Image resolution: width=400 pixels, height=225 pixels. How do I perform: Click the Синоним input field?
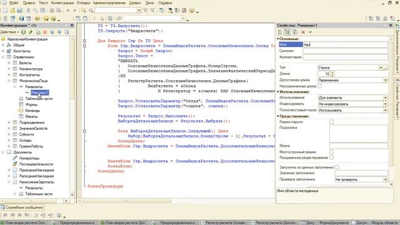pyautogui.click(x=345, y=51)
